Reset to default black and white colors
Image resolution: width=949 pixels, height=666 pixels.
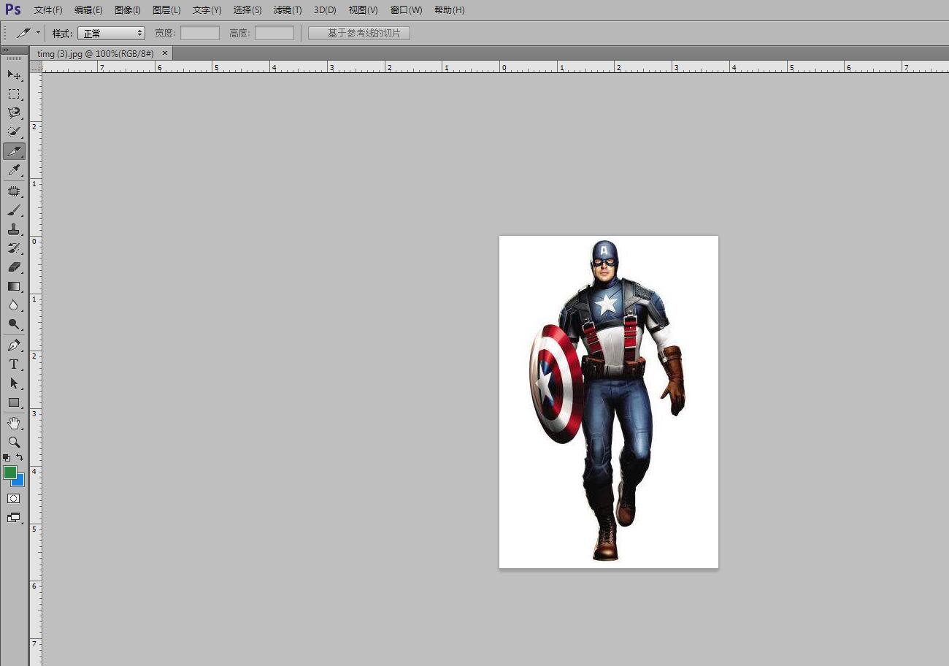click(7, 457)
